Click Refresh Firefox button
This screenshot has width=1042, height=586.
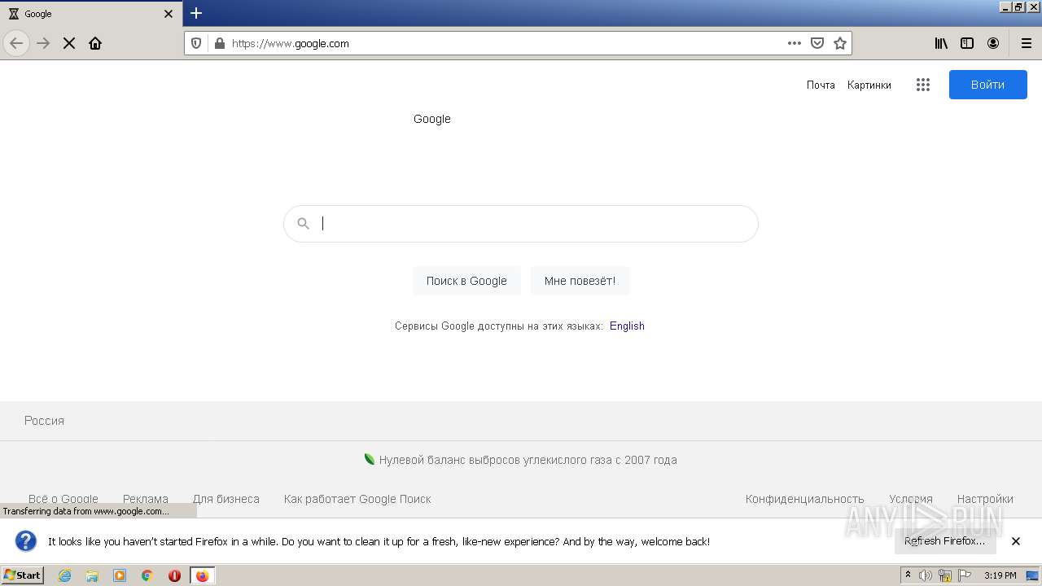(x=945, y=541)
